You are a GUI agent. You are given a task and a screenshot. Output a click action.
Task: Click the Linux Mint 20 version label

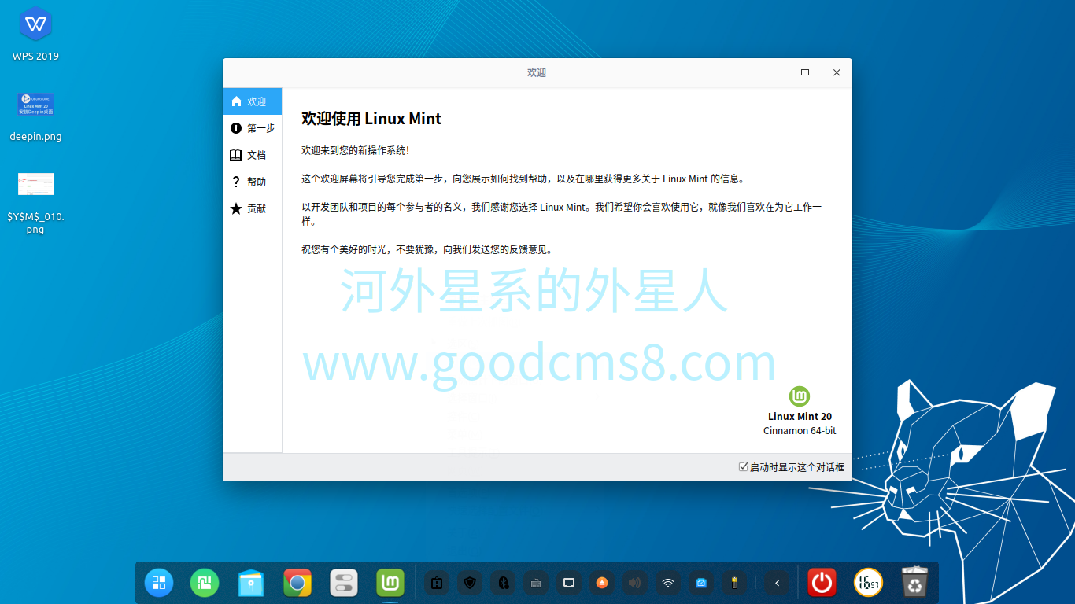(x=800, y=417)
